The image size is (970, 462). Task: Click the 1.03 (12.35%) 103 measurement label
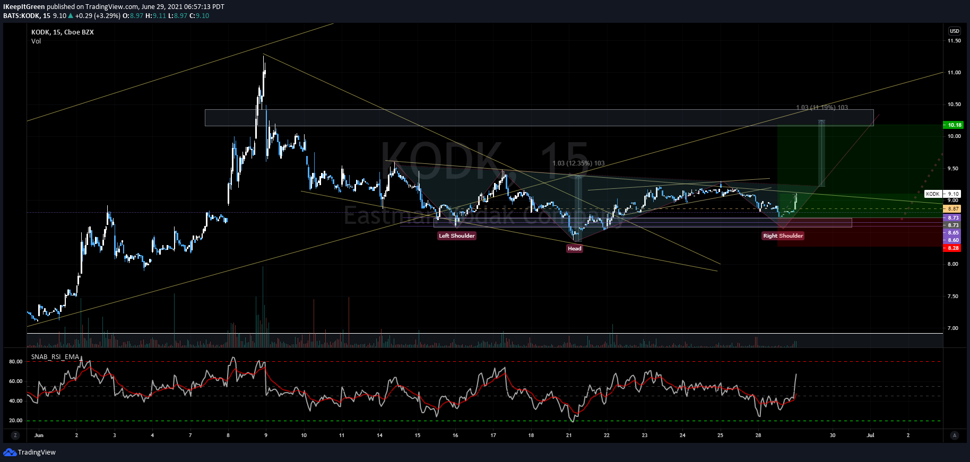tap(578, 163)
